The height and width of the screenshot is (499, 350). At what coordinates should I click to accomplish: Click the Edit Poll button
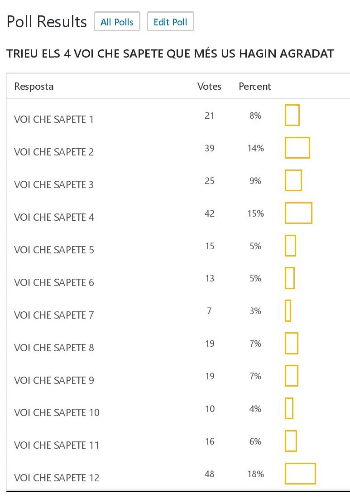coord(170,22)
